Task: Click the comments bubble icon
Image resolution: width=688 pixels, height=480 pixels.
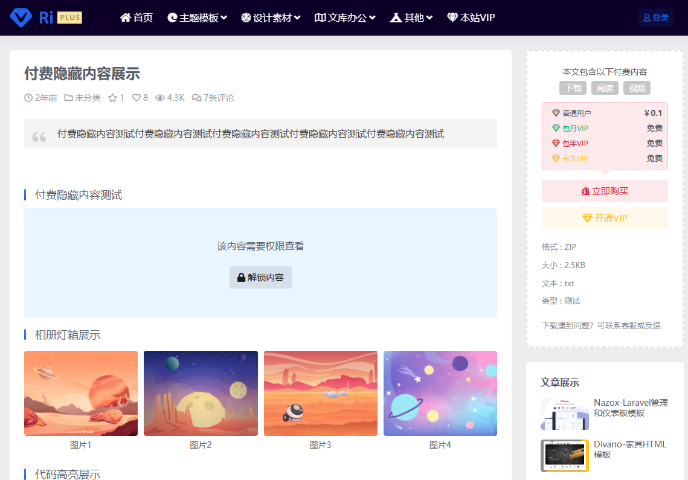Action: (196, 98)
